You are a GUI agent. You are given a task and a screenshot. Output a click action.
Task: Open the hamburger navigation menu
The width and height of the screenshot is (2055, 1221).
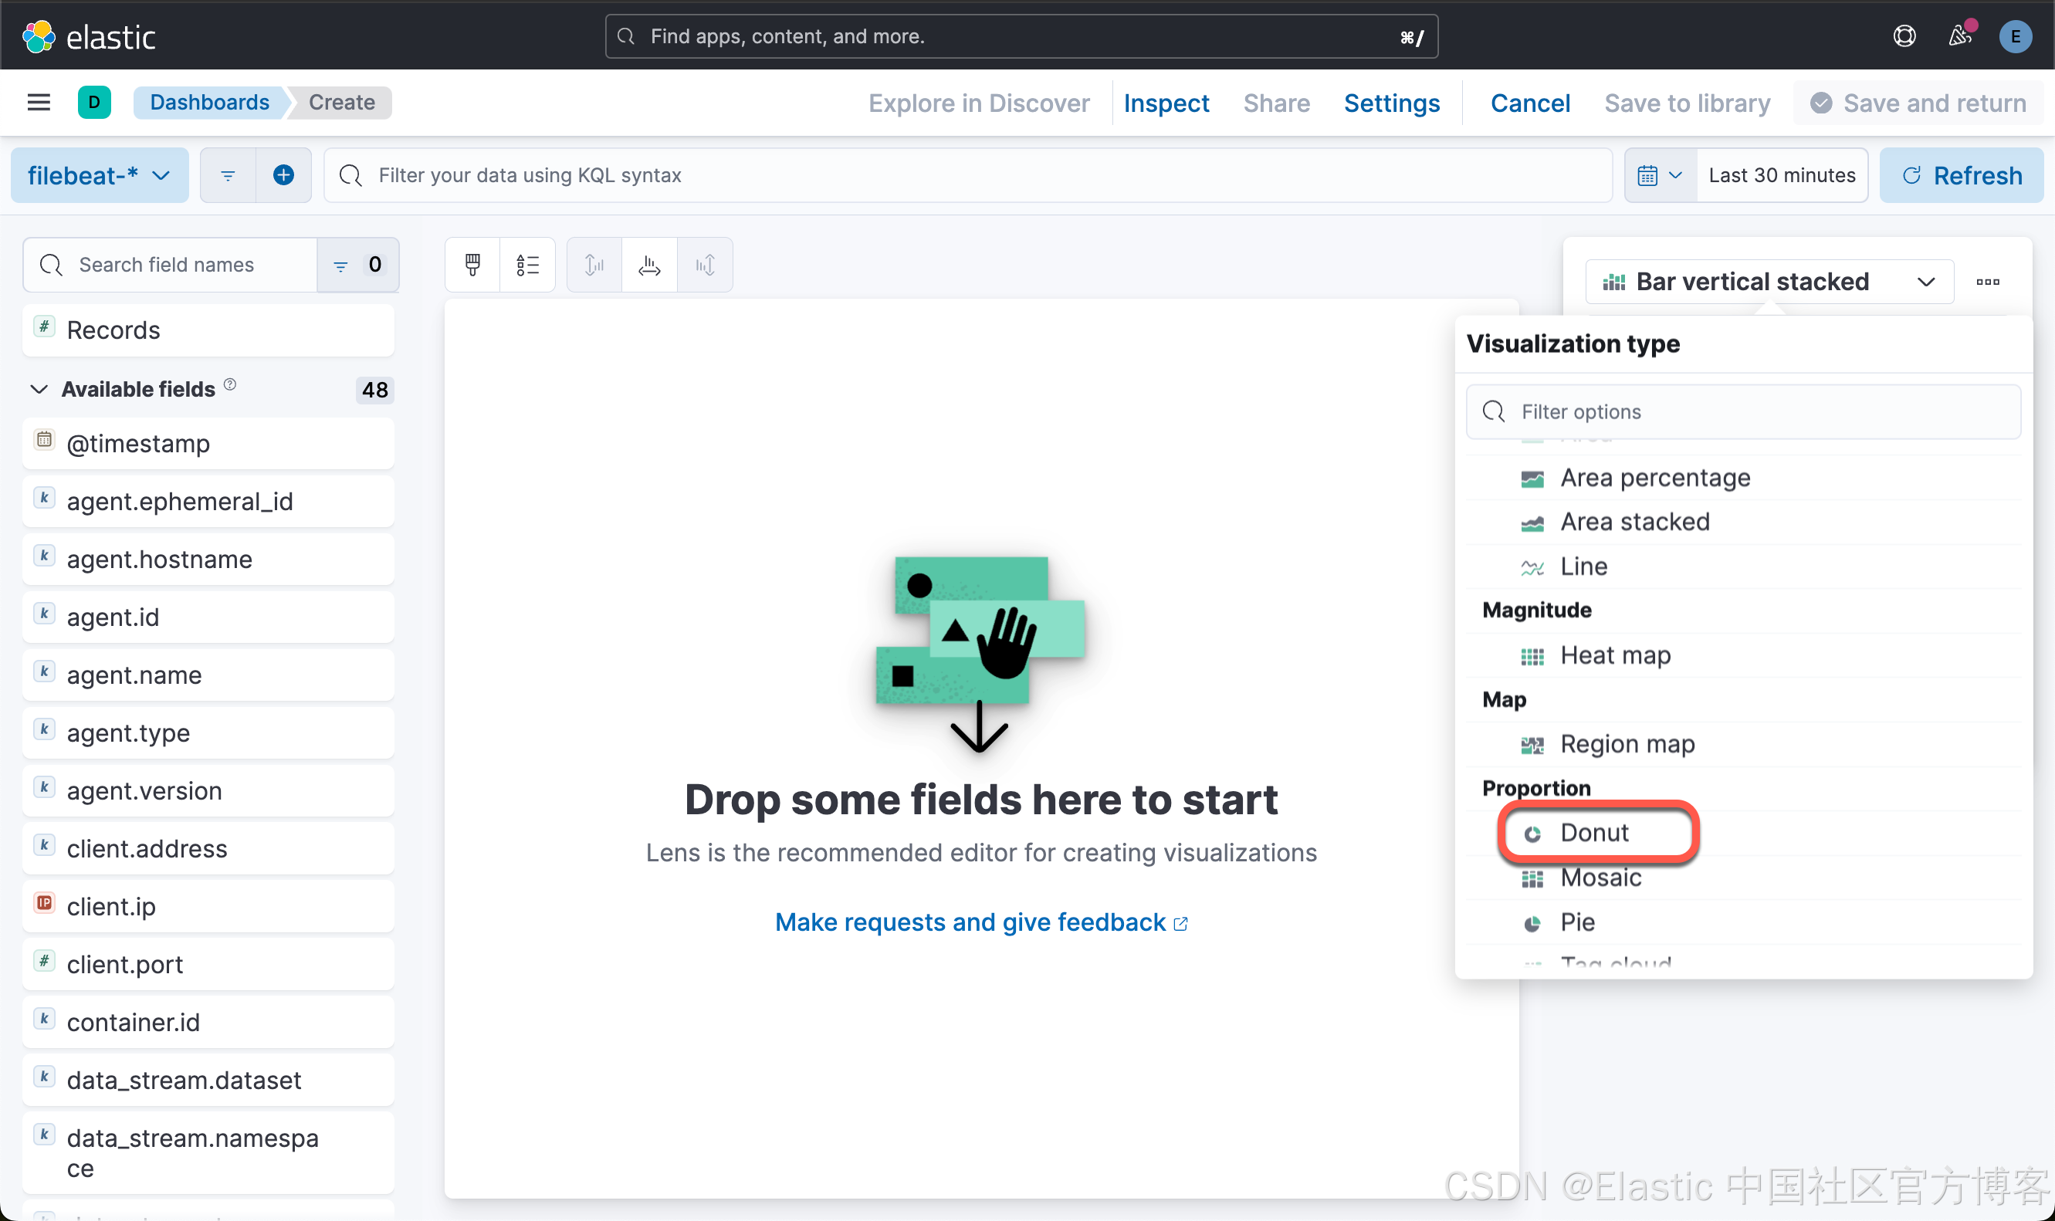[39, 102]
